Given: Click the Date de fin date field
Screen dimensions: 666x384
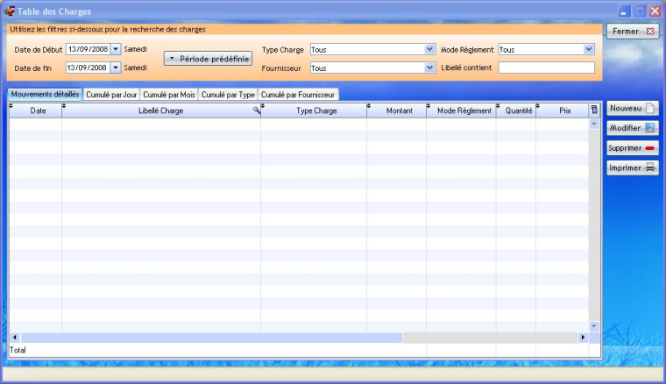Looking at the screenshot, I should pos(89,68).
